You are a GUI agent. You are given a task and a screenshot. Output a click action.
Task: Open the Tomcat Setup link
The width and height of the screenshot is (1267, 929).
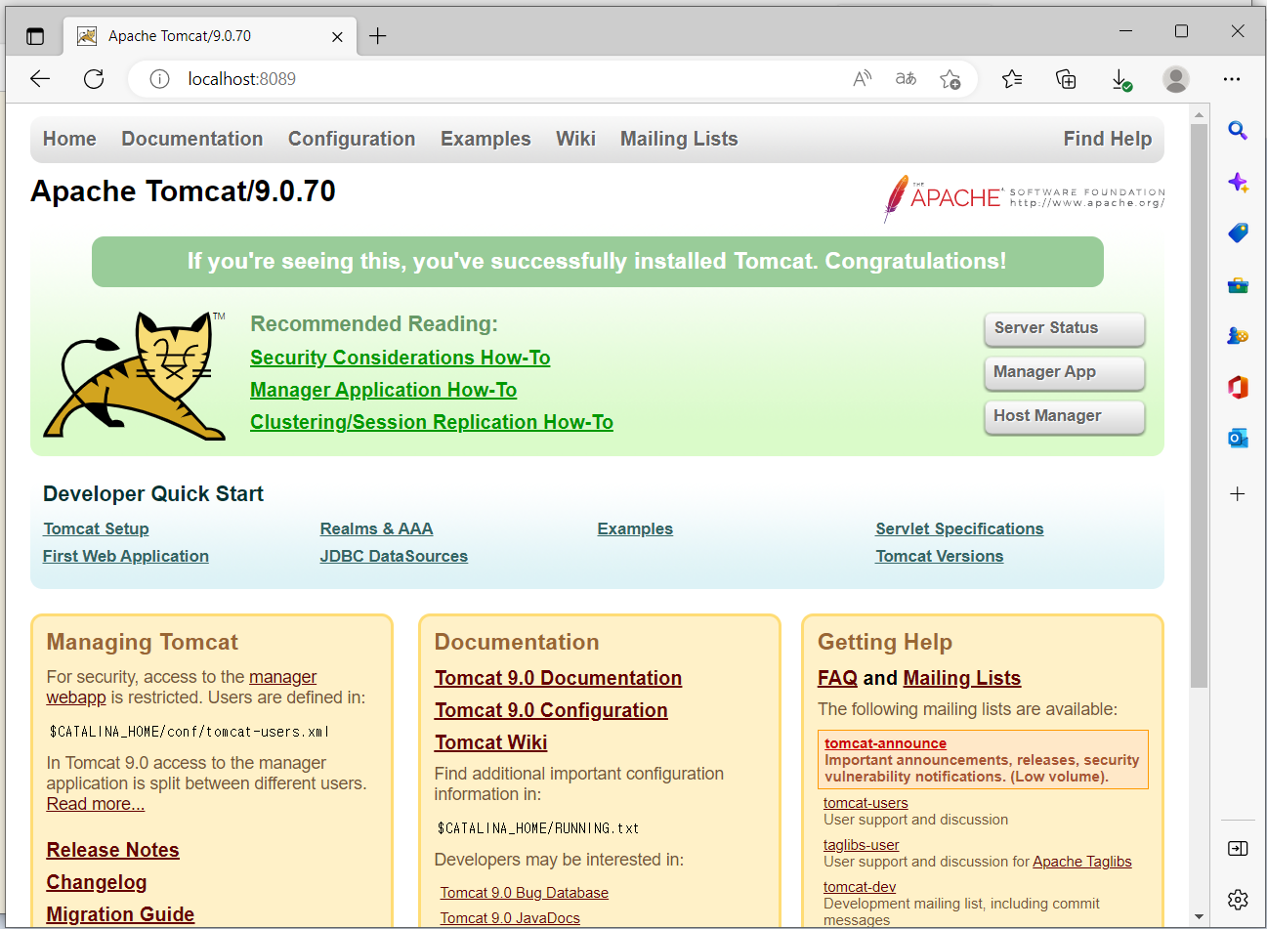point(96,528)
